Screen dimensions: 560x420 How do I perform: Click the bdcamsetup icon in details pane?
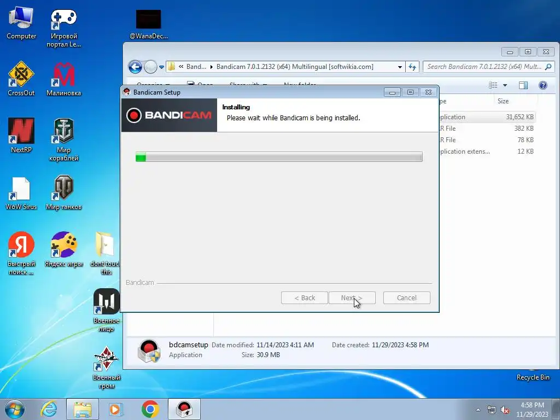pyautogui.click(x=149, y=351)
